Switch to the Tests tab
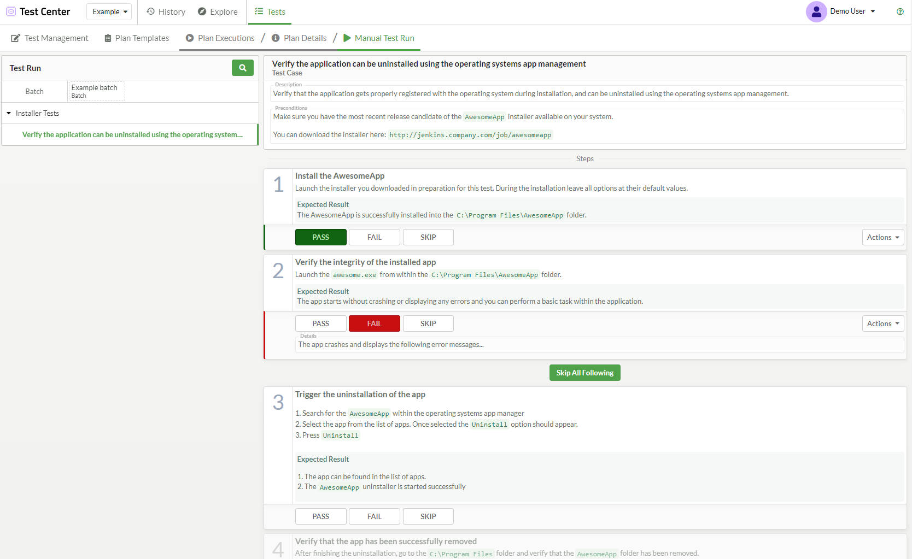 tap(270, 11)
